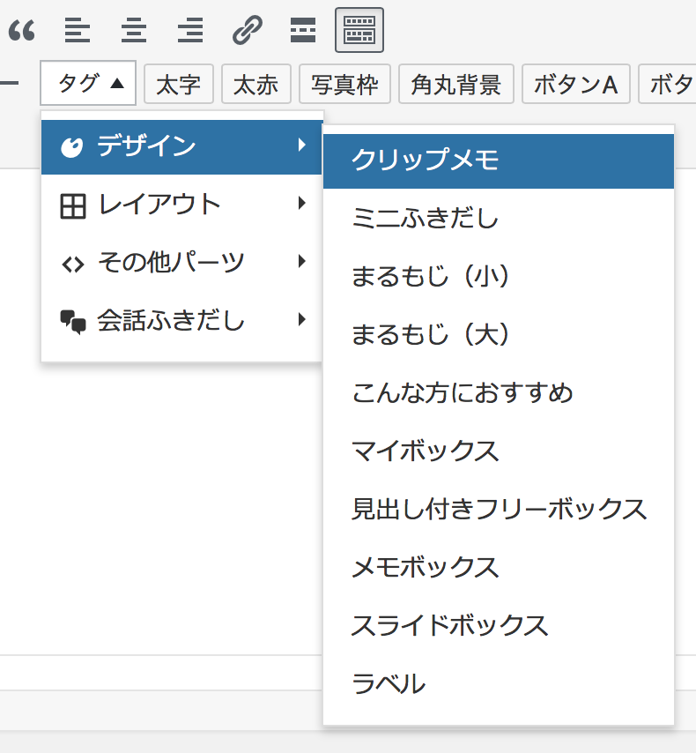Click the 会話ふきだし speech bubbles icon
This screenshot has height=753, width=696.
point(73,322)
